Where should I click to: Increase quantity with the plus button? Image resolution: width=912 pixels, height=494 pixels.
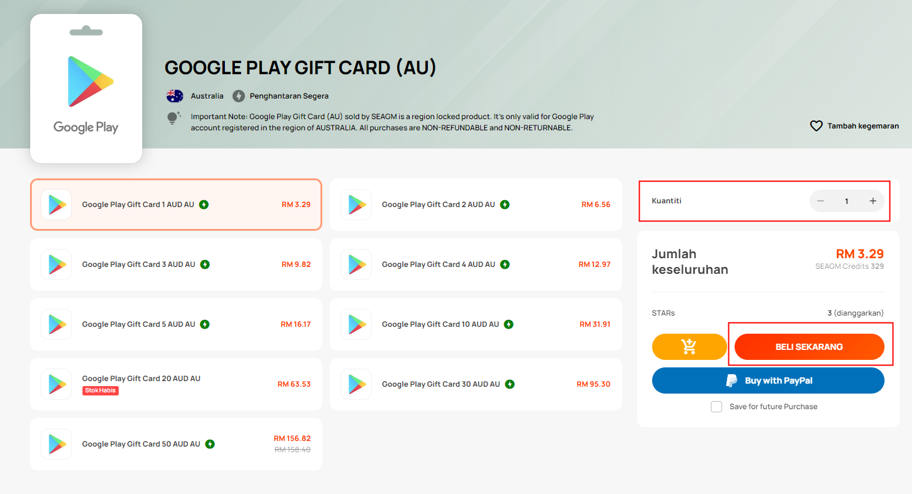click(873, 201)
